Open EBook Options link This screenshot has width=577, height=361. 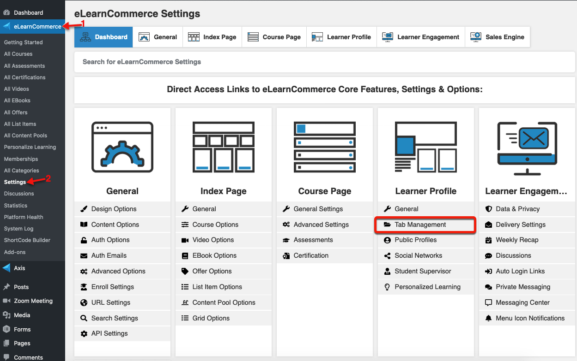pyautogui.click(x=224, y=255)
